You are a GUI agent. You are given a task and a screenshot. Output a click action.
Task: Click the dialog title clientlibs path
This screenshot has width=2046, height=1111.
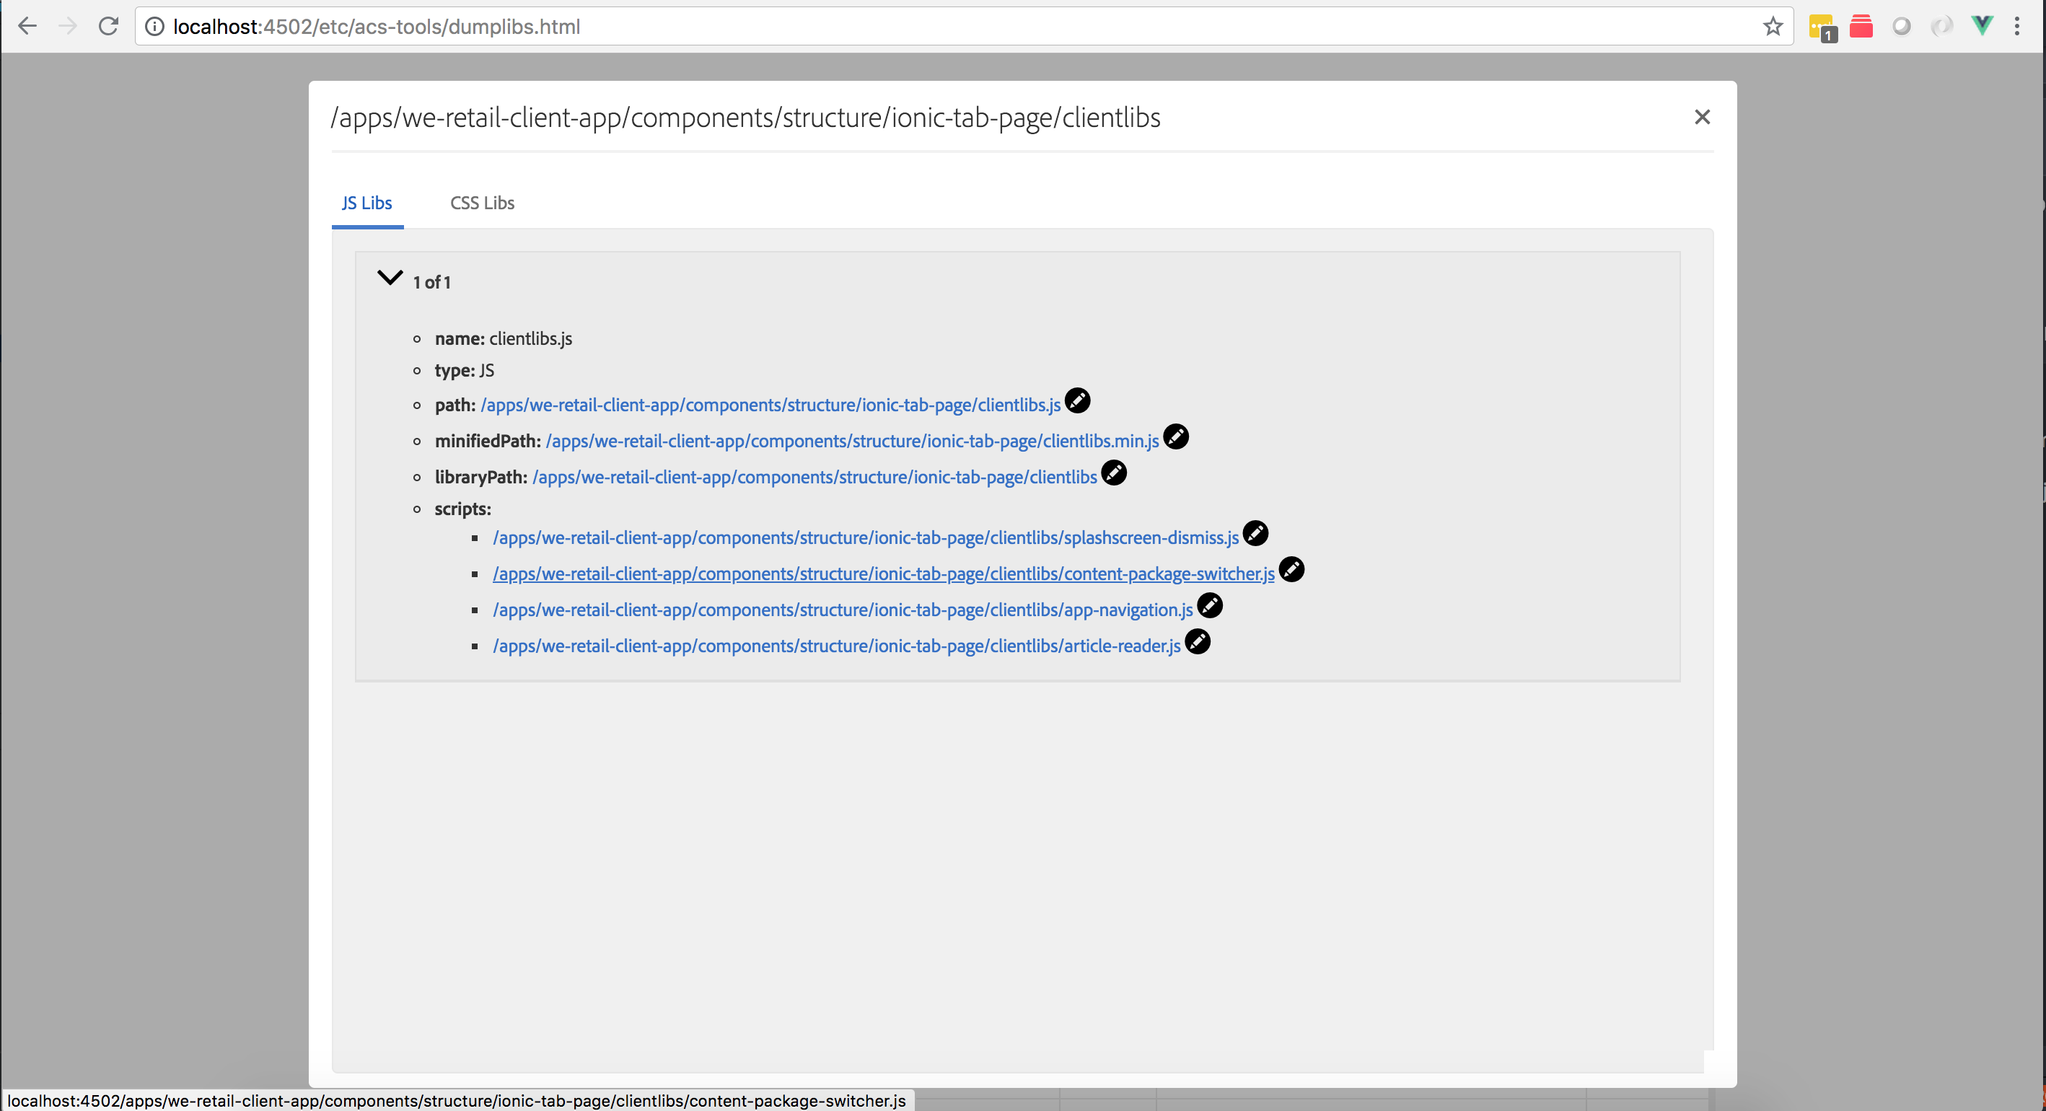(746, 118)
